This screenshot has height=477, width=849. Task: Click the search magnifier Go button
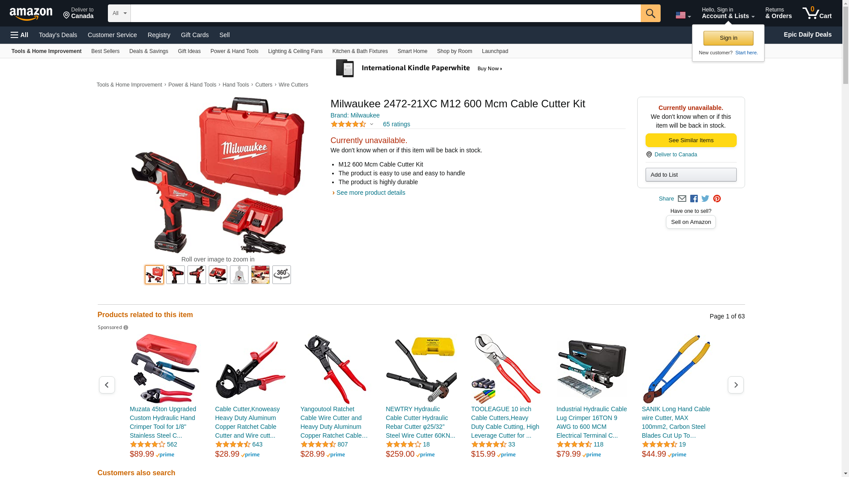pos(650,13)
